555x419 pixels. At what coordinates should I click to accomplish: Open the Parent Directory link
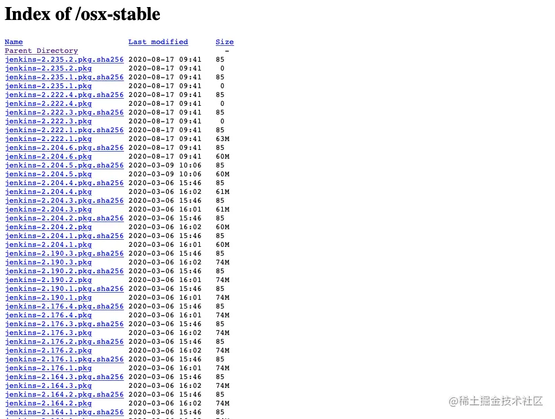[x=41, y=51]
